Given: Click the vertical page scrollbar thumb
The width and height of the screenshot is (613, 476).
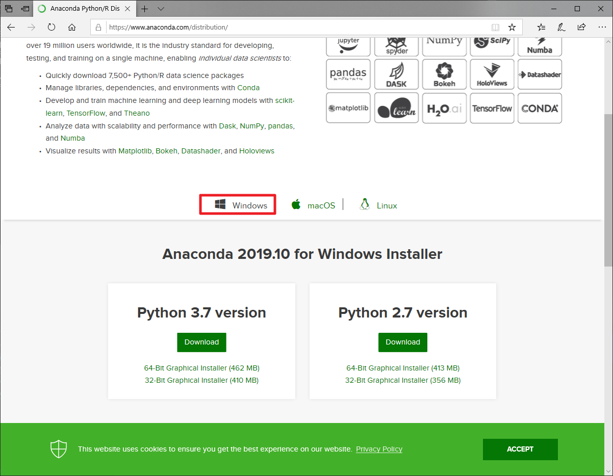Looking at the screenshot, I should coord(608,190).
